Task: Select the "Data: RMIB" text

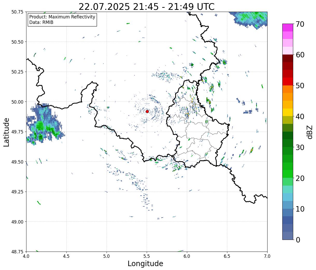Action: [41, 22]
